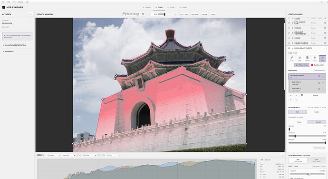The image size is (328, 179).
Task: Click Copy path in metadata panel
Action: (x=5, y=27)
